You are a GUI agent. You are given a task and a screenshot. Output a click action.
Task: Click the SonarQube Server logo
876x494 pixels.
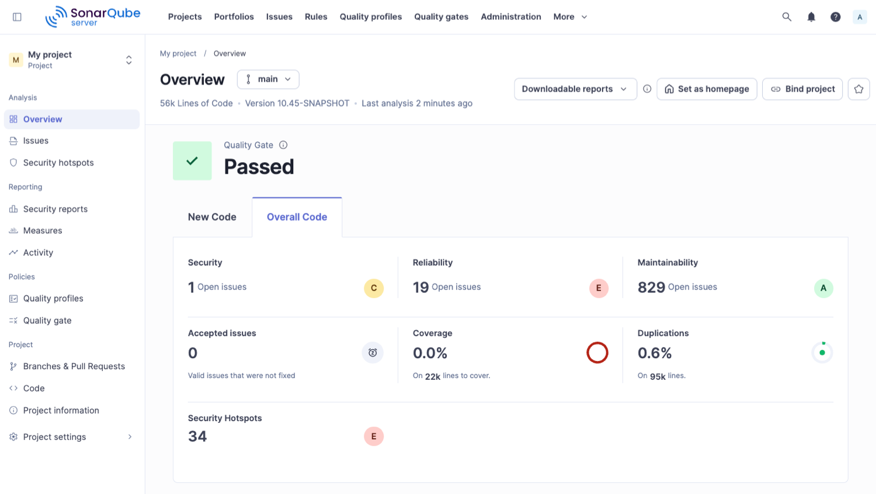click(92, 16)
